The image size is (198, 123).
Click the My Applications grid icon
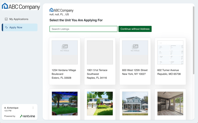click(6, 19)
